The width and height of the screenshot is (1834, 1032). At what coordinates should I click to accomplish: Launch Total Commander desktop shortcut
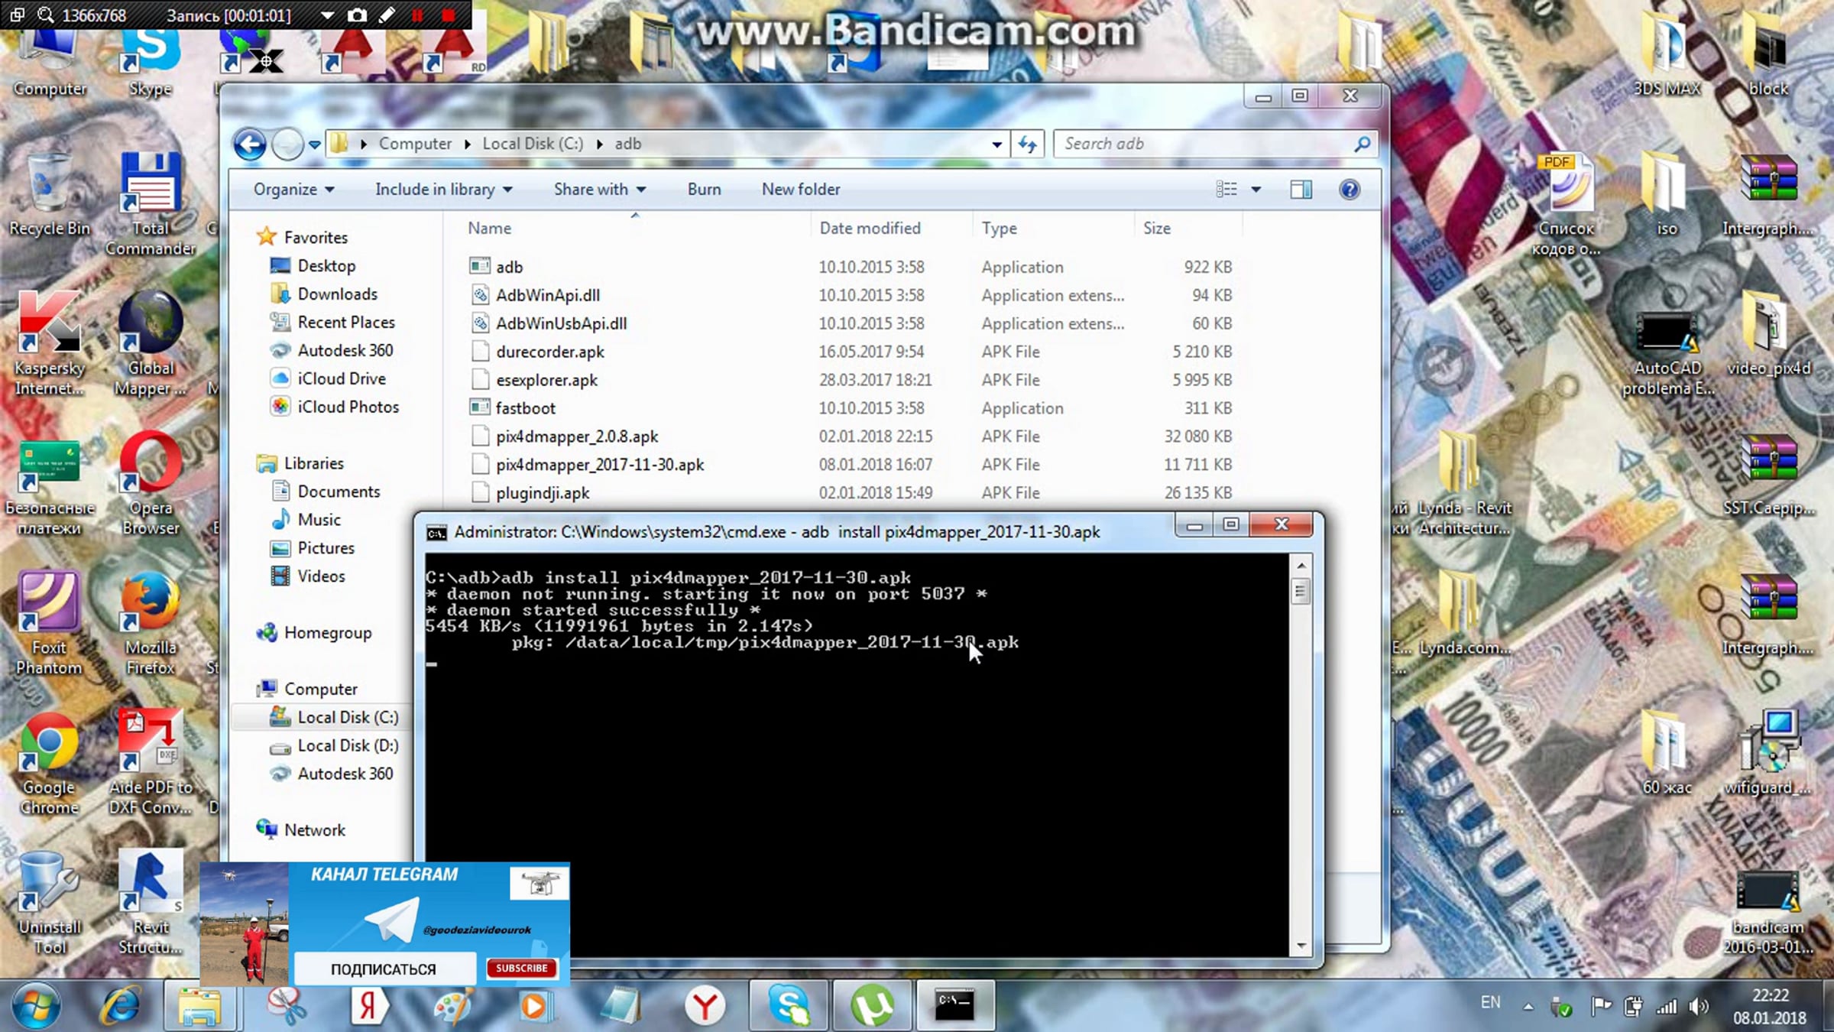coord(150,205)
